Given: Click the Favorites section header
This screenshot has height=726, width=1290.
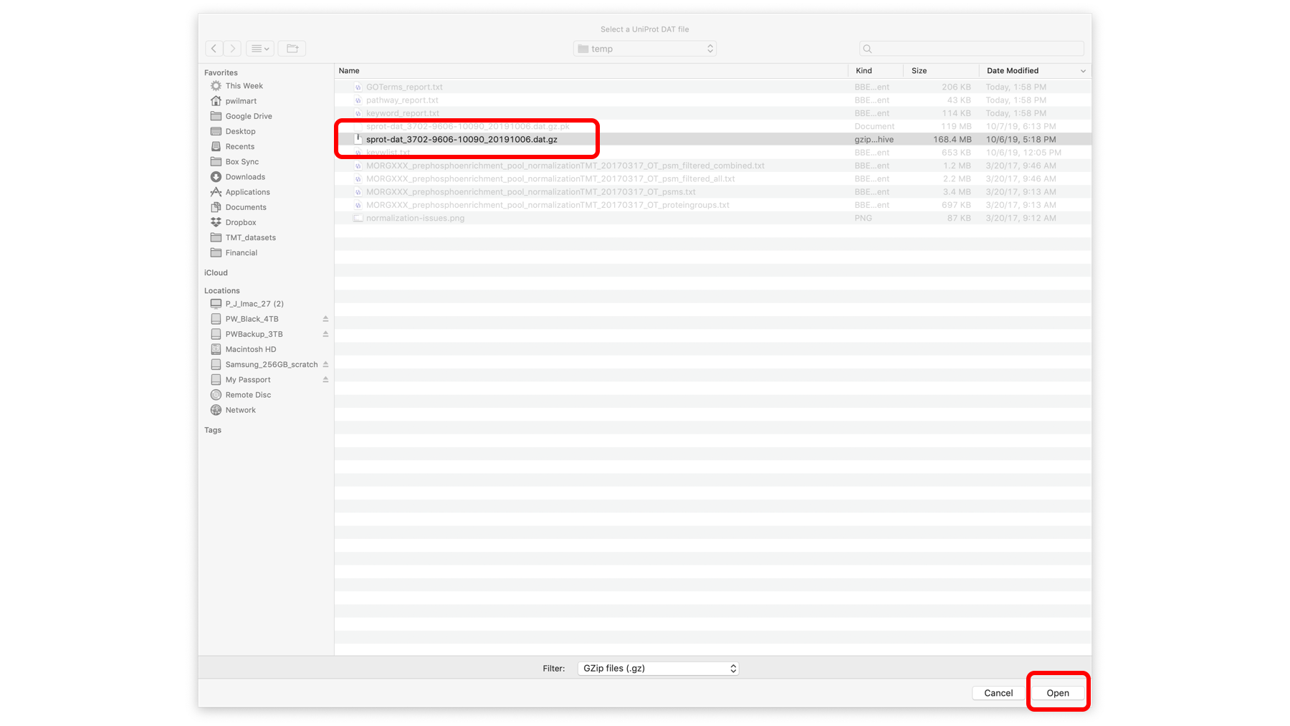Looking at the screenshot, I should click(221, 72).
